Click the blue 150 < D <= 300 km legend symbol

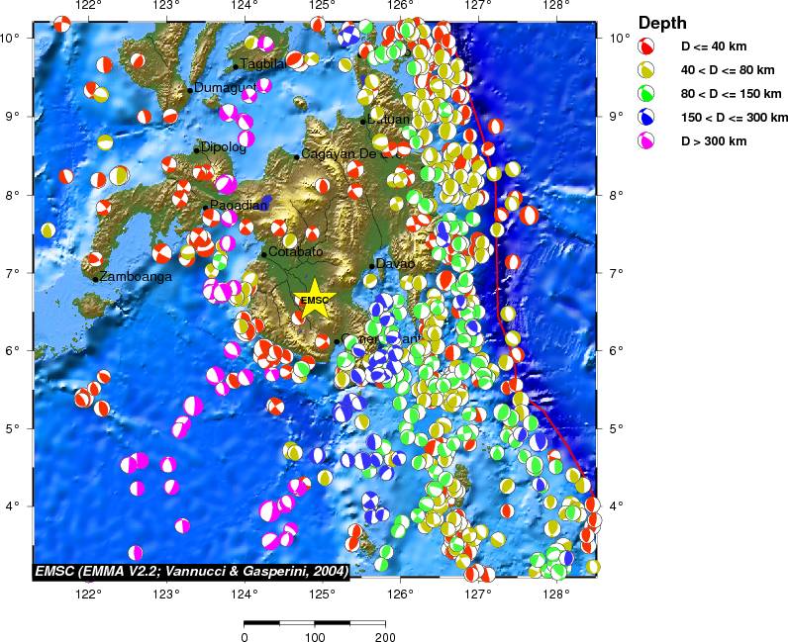[645, 118]
